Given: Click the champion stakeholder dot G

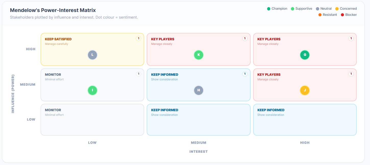Looking at the screenshot, I should (x=305, y=55).
